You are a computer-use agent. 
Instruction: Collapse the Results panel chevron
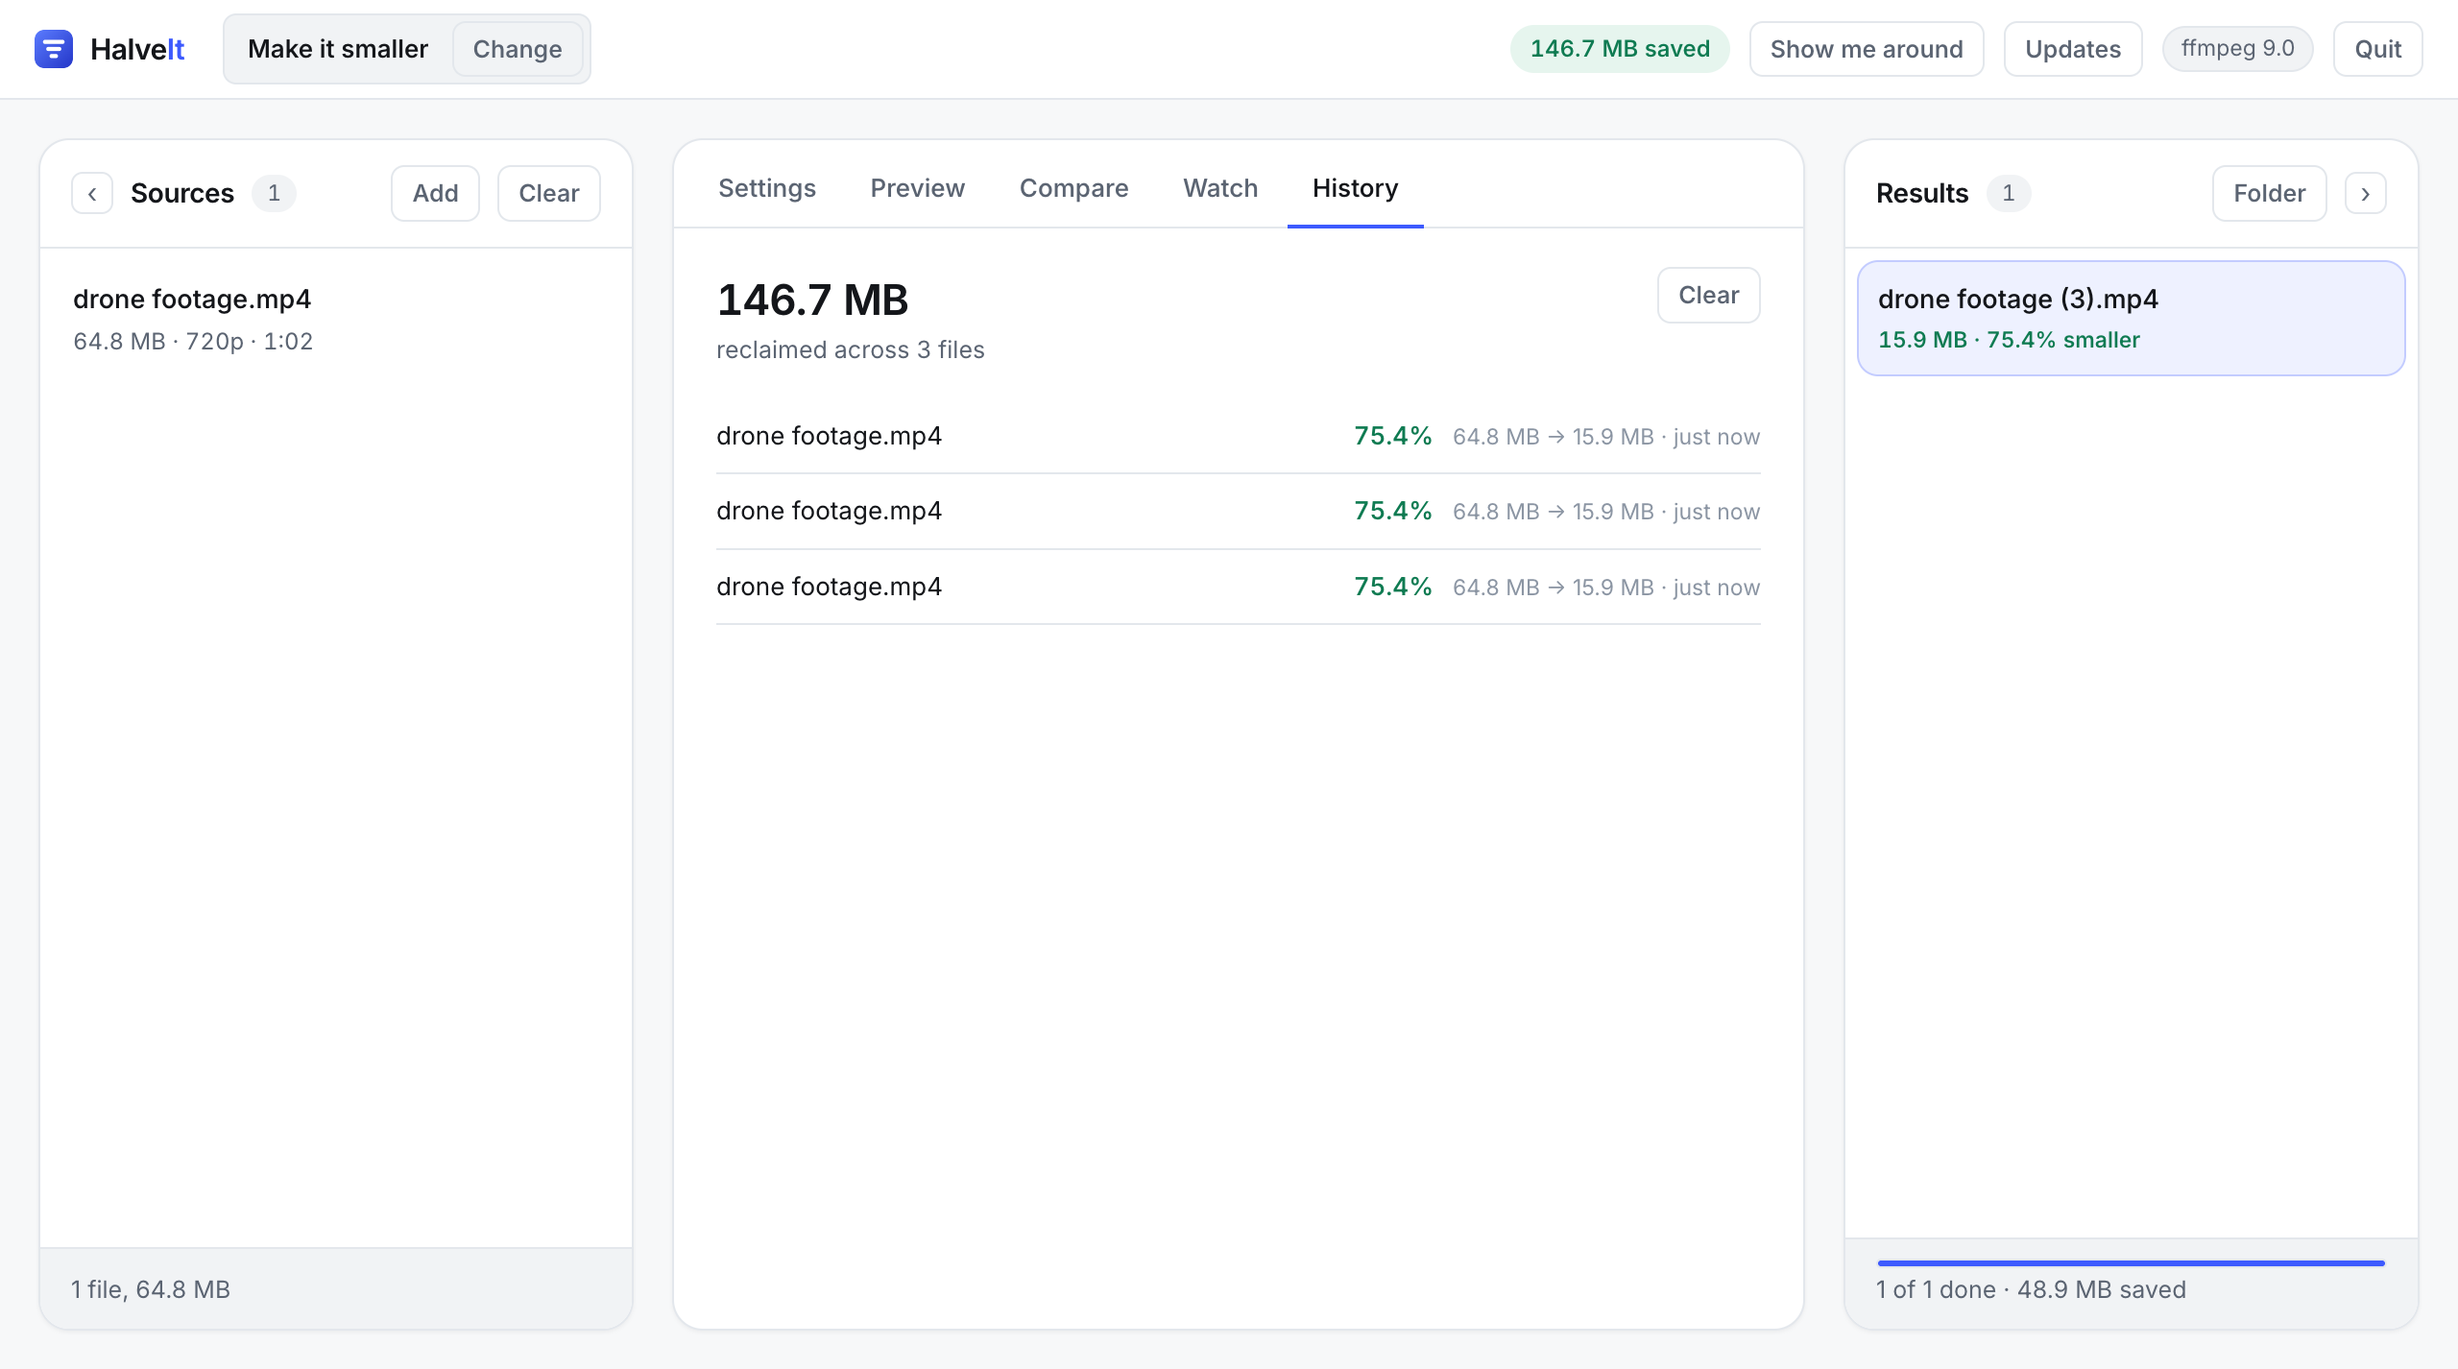pyautogui.click(x=2365, y=193)
